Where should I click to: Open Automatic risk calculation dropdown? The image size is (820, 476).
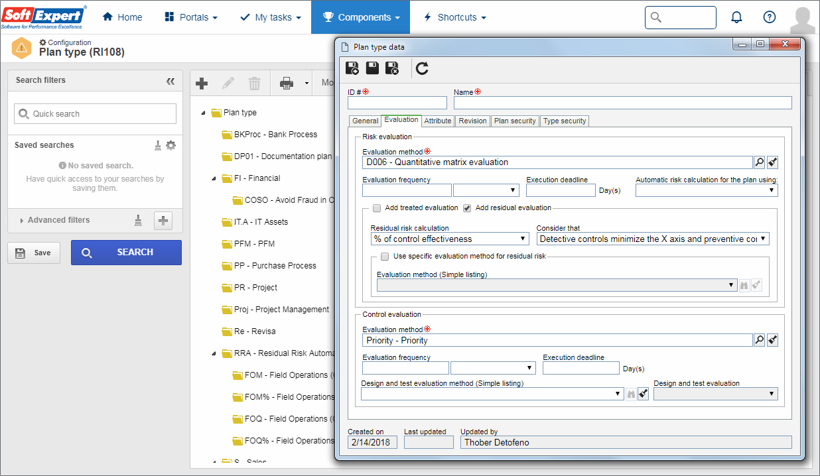click(707, 190)
